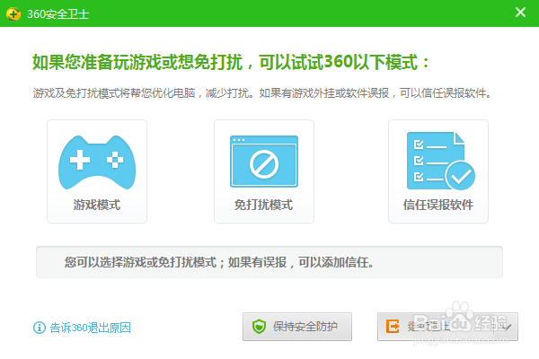Select the 游戏模式 gamepad card
The height and width of the screenshot is (359, 539).
pyautogui.click(x=97, y=171)
